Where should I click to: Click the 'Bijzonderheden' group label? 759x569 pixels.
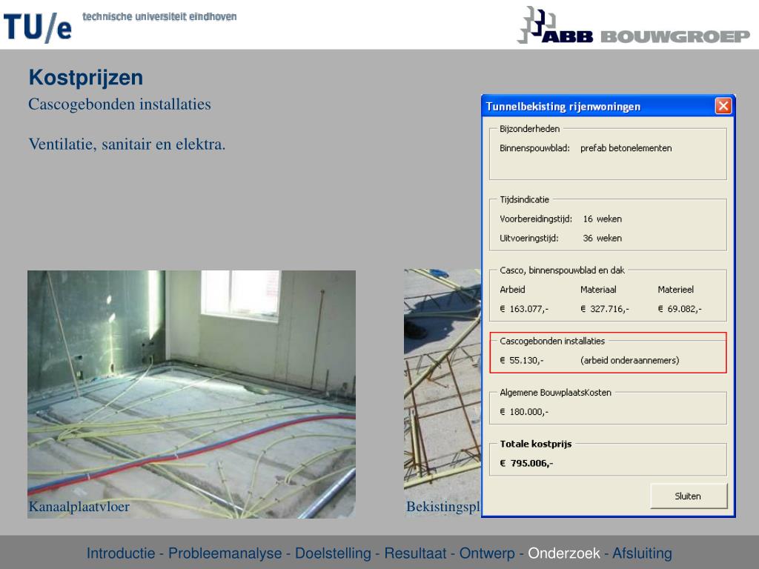click(x=529, y=129)
